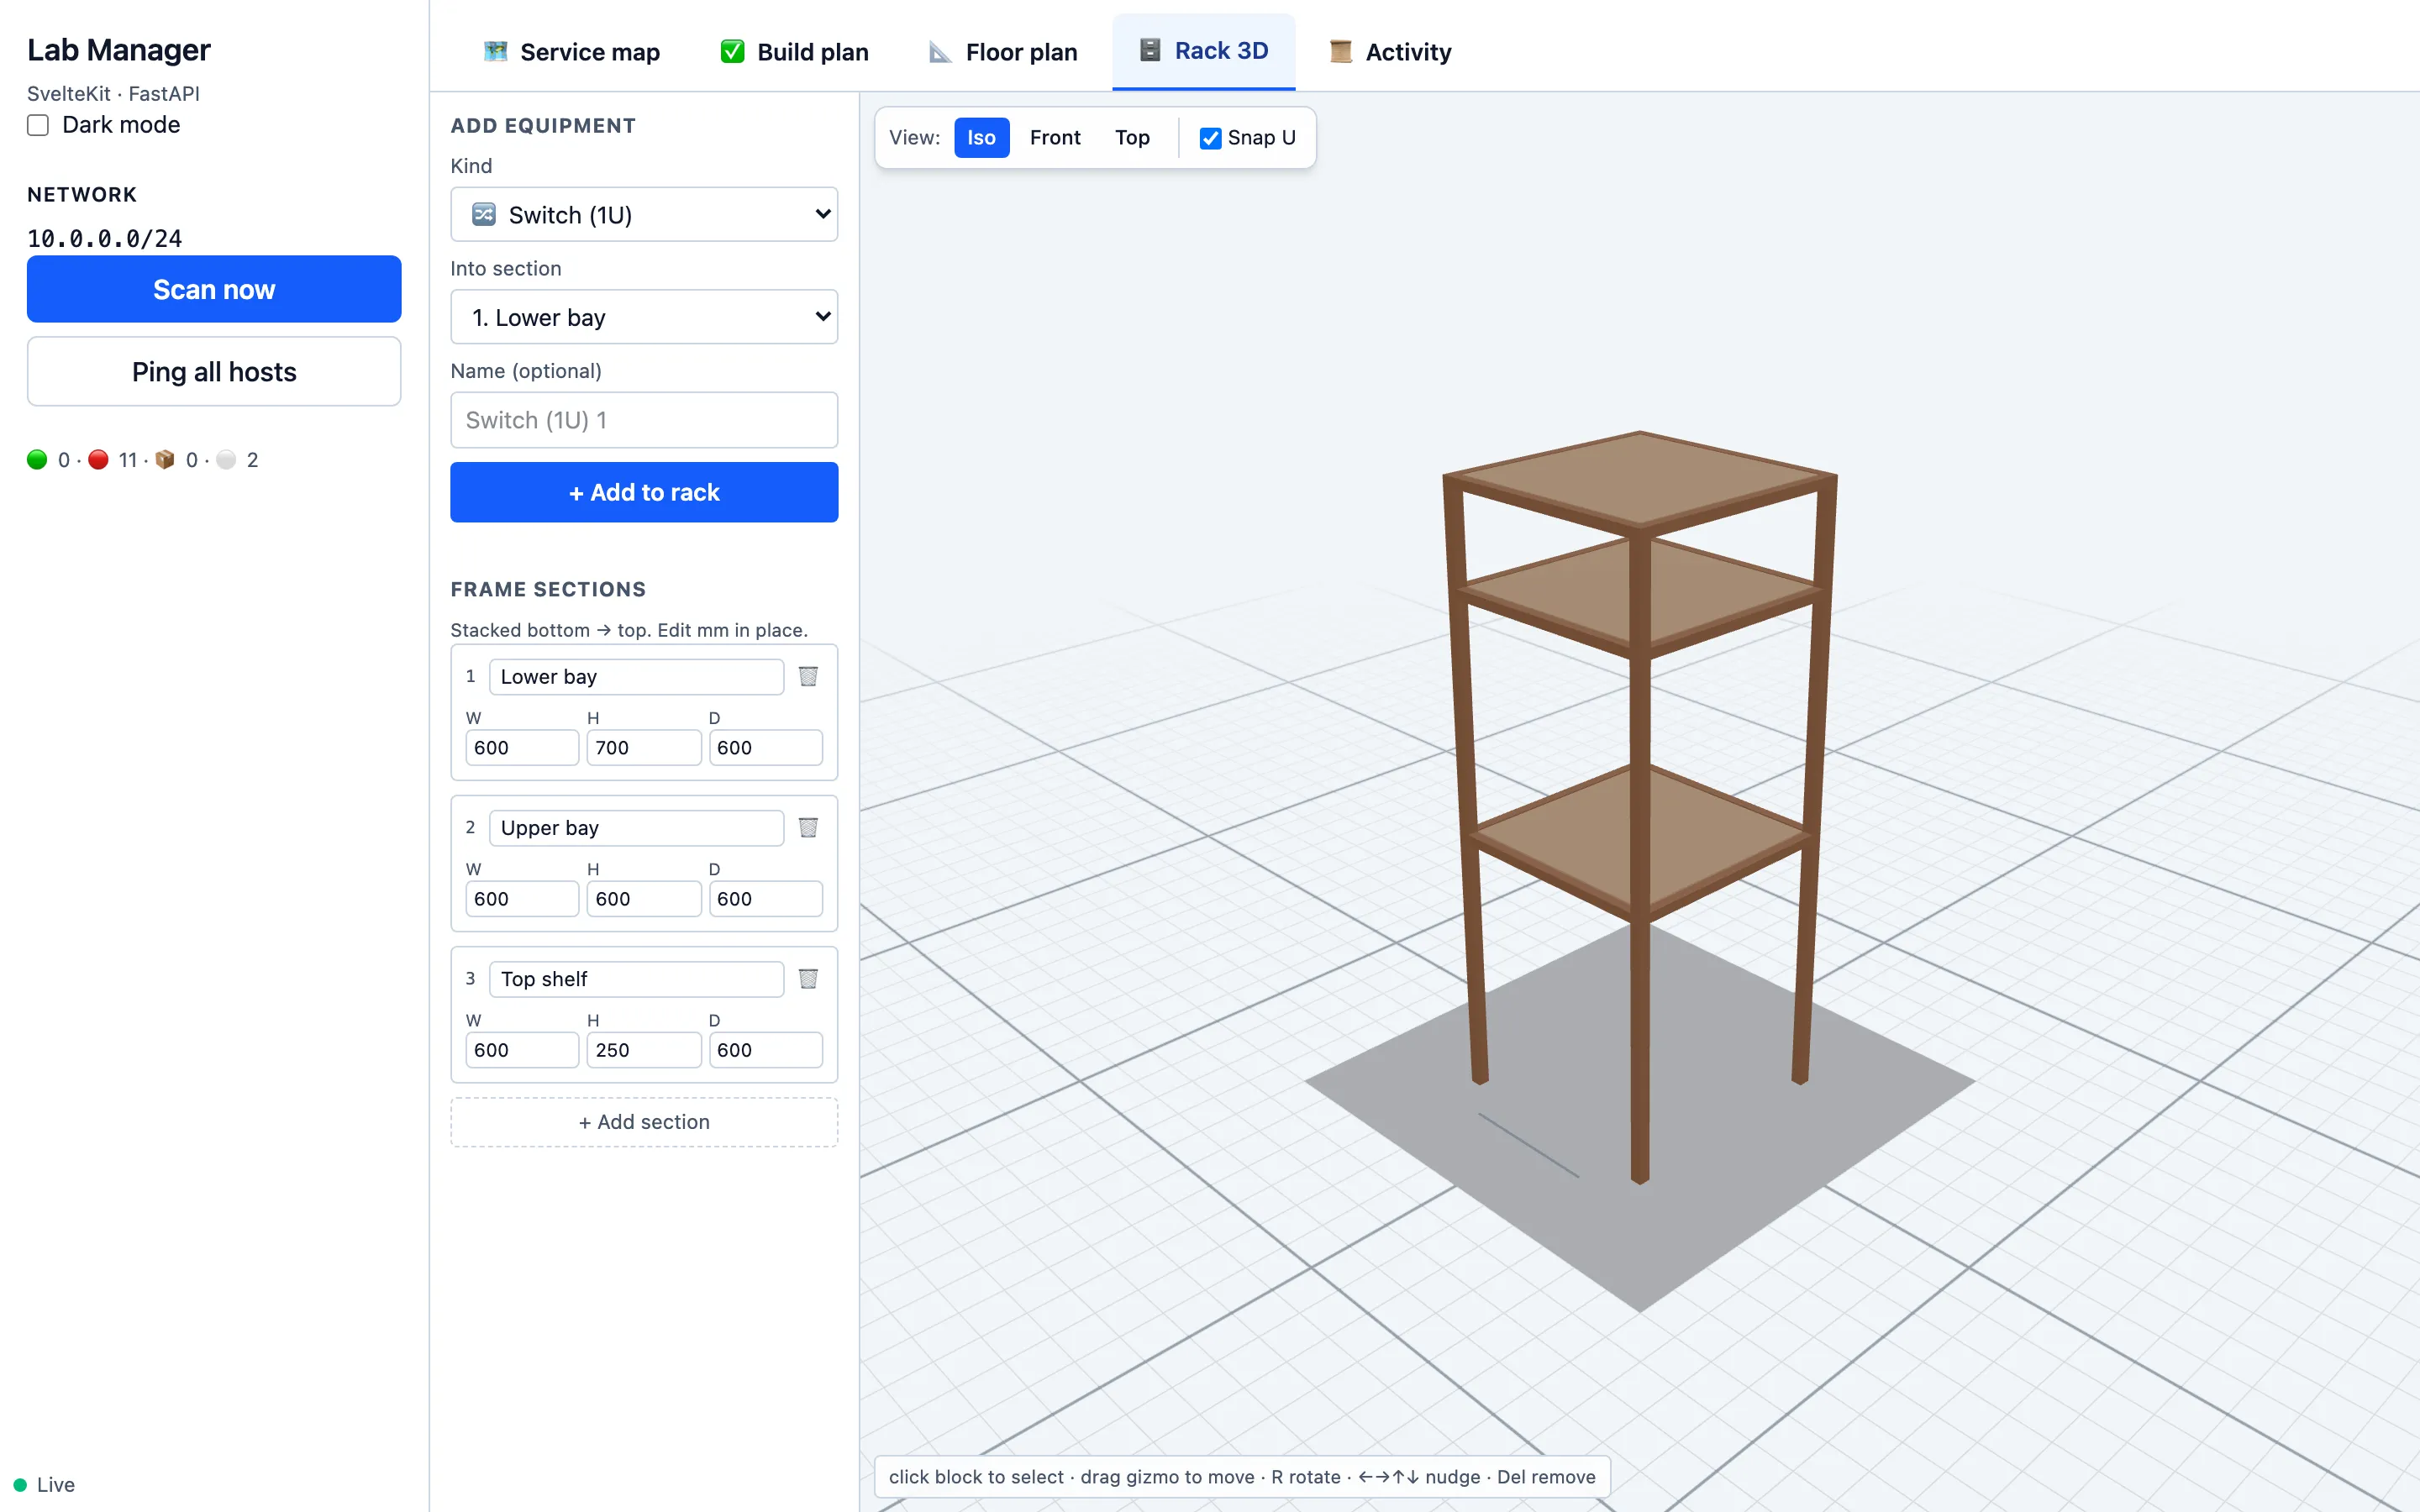The width and height of the screenshot is (2420, 1512).
Task: Edit Lower bay depth value 600
Action: (x=766, y=748)
